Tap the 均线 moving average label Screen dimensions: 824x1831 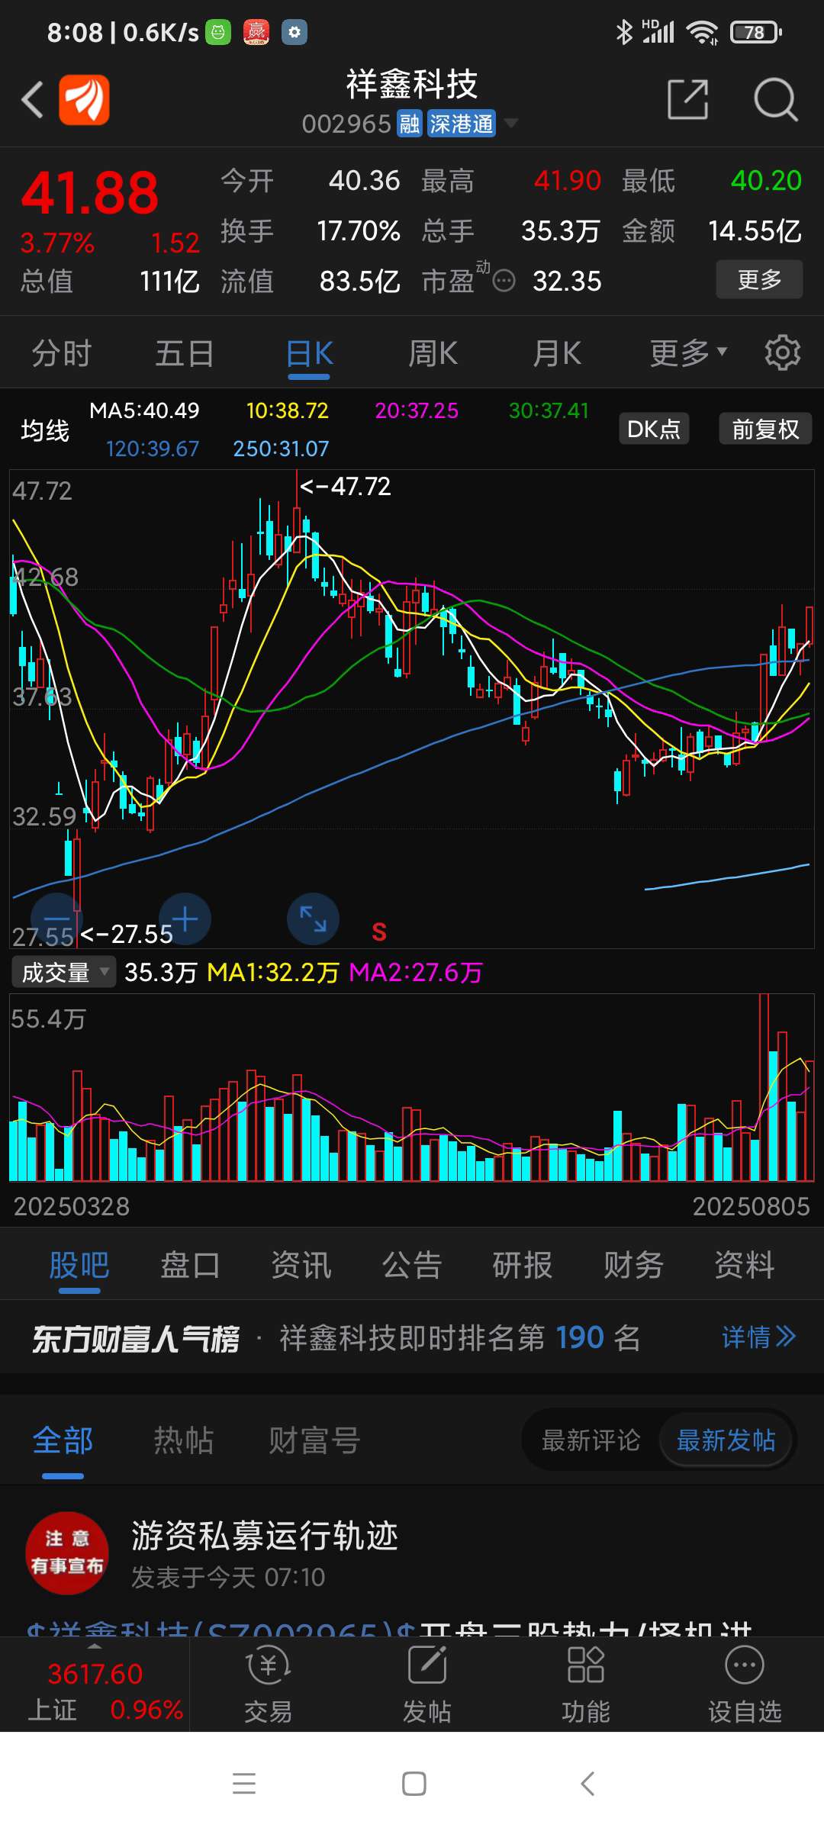tap(45, 430)
